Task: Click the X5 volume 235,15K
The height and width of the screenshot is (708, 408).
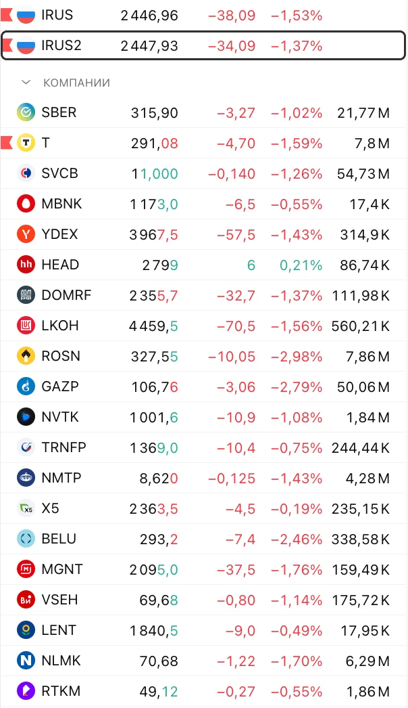Action: pyautogui.click(x=361, y=509)
